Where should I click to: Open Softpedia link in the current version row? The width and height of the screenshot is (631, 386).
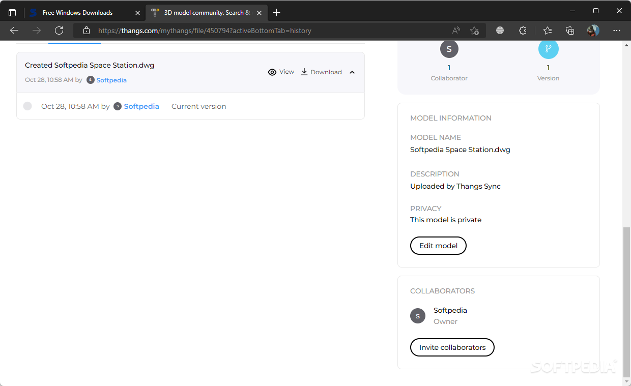click(x=141, y=106)
